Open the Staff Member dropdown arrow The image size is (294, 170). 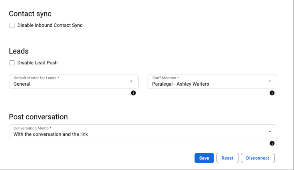[270, 81]
